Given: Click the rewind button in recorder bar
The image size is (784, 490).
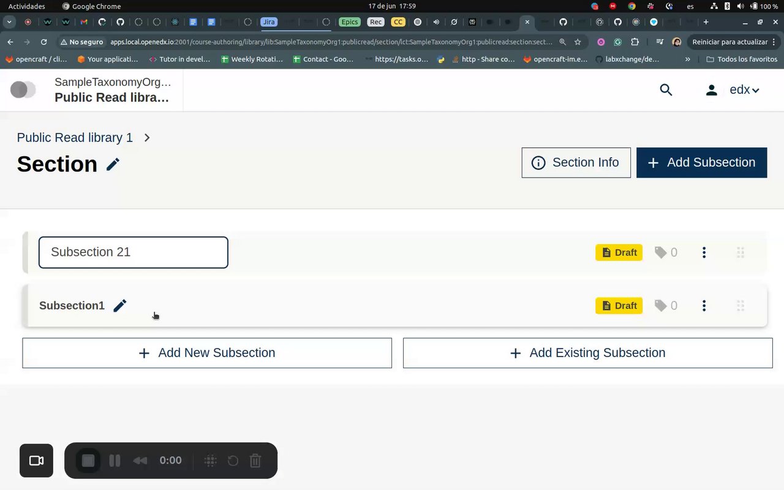Looking at the screenshot, I should tap(140, 461).
